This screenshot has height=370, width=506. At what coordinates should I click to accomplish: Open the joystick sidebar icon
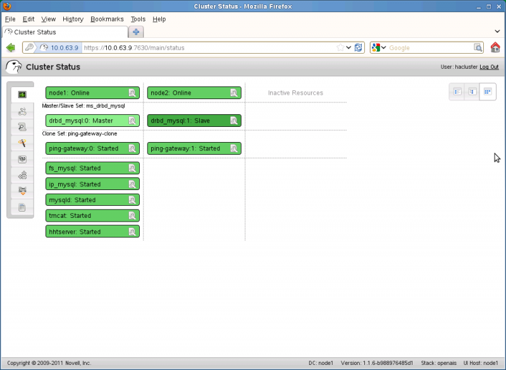22,111
